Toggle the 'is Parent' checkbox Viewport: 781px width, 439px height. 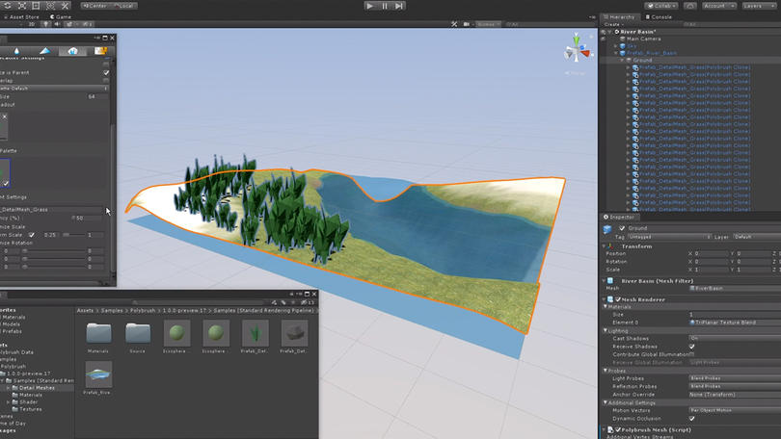click(106, 72)
